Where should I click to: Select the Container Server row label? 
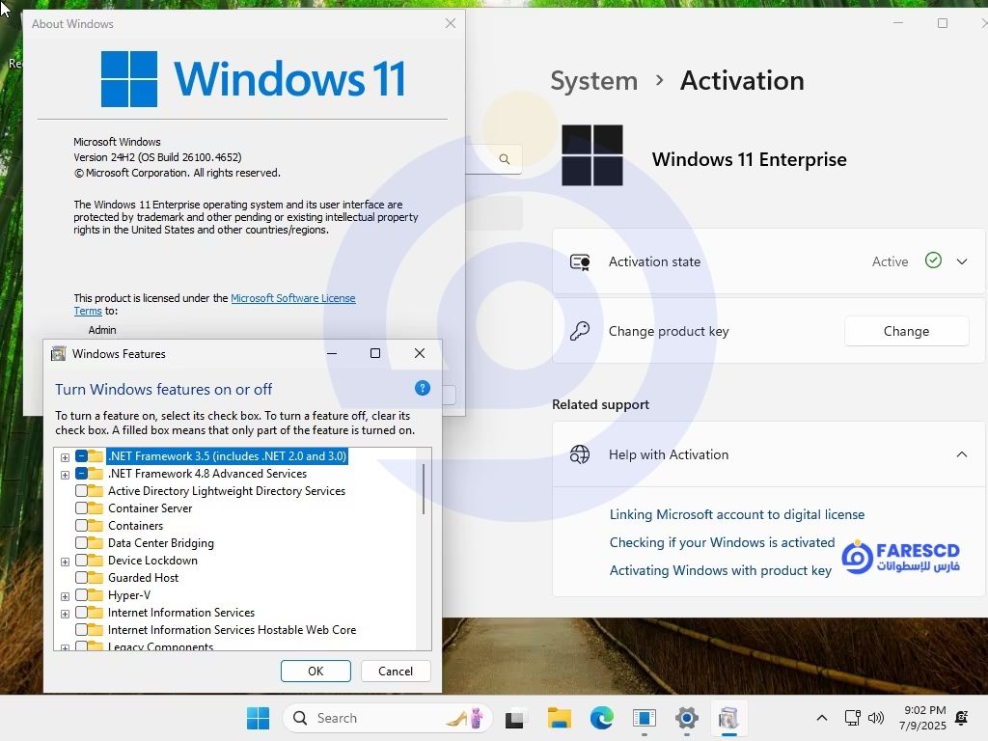[x=150, y=508]
